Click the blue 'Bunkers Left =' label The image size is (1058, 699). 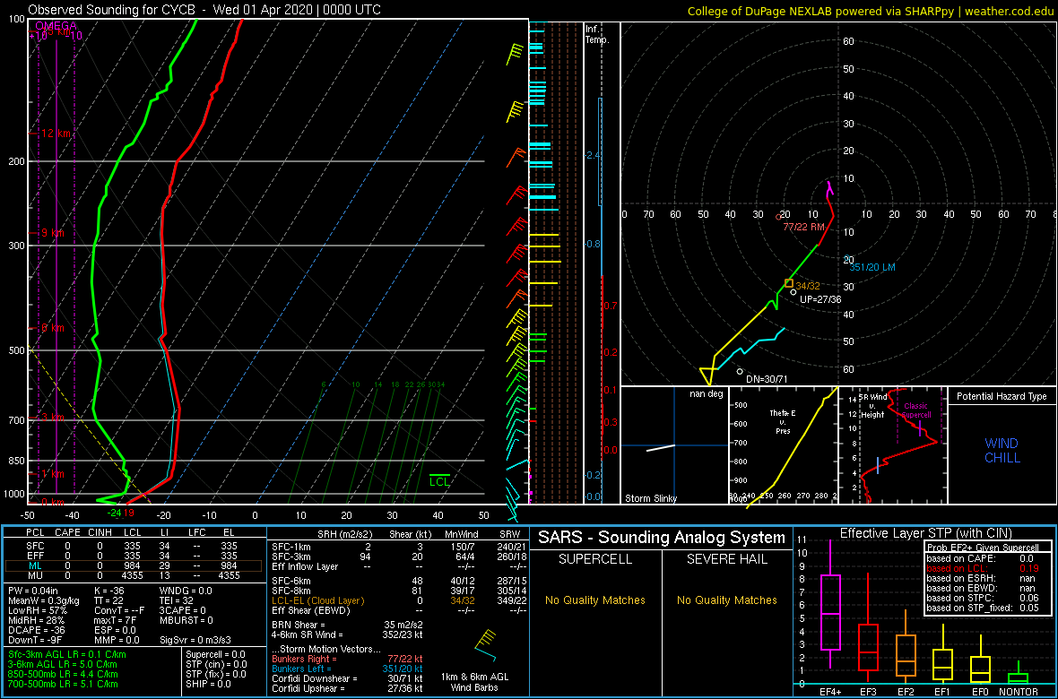point(302,669)
